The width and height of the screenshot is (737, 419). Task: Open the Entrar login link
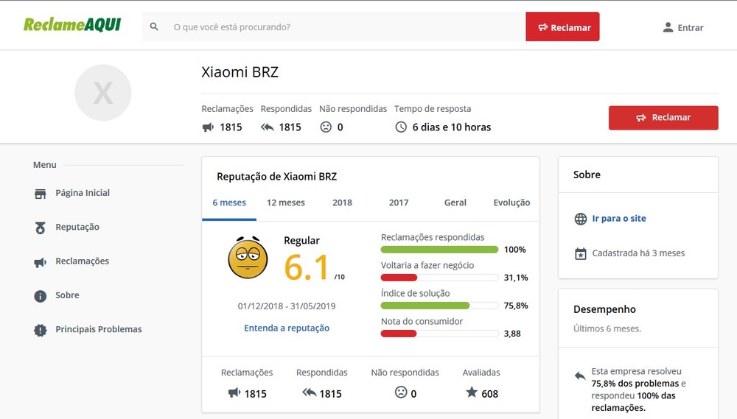[x=690, y=28]
